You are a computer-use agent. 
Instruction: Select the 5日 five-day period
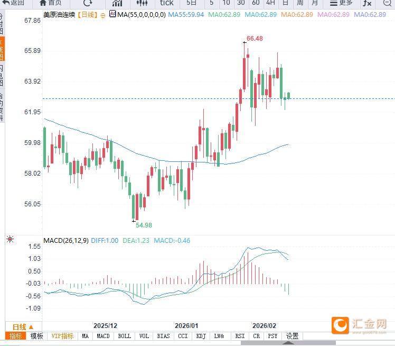(x=191, y=3)
